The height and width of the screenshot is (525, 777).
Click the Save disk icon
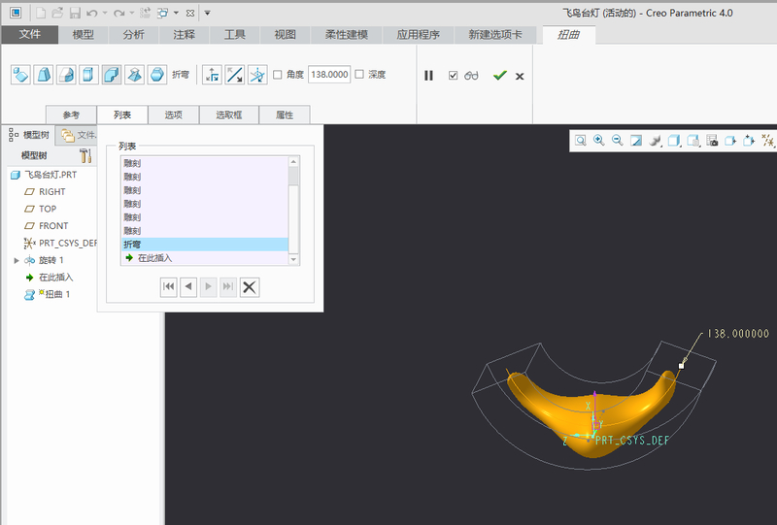[x=75, y=13]
